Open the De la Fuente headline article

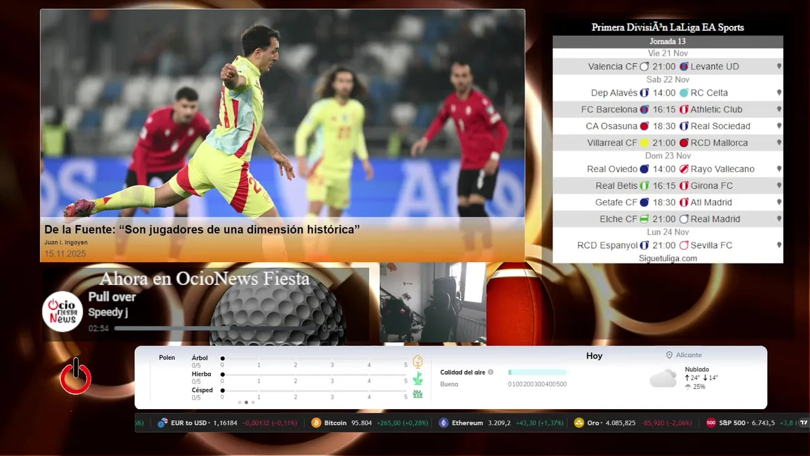(x=202, y=229)
